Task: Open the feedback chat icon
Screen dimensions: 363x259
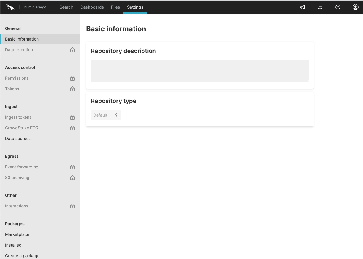Action: click(x=320, y=7)
